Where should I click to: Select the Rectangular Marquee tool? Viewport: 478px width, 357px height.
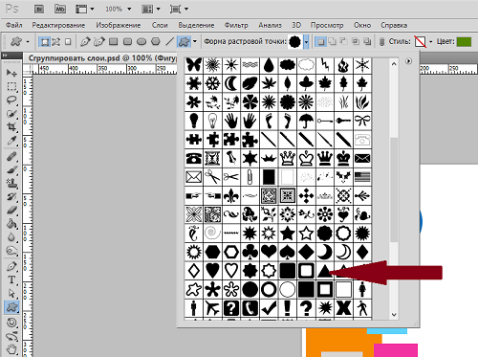tap(11, 86)
